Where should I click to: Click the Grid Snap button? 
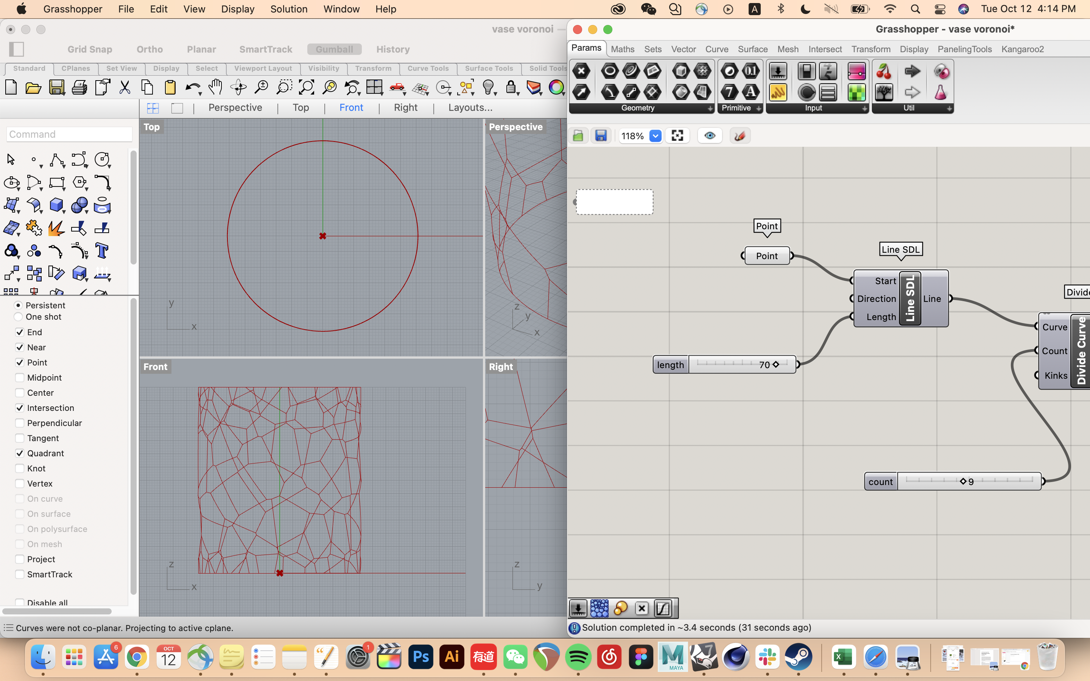[89, 50]
